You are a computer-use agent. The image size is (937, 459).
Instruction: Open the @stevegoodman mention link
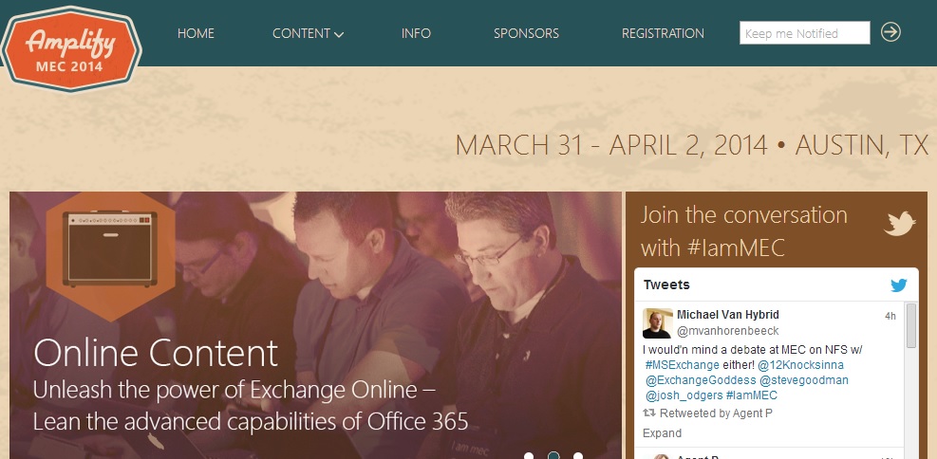coord(804,380)
